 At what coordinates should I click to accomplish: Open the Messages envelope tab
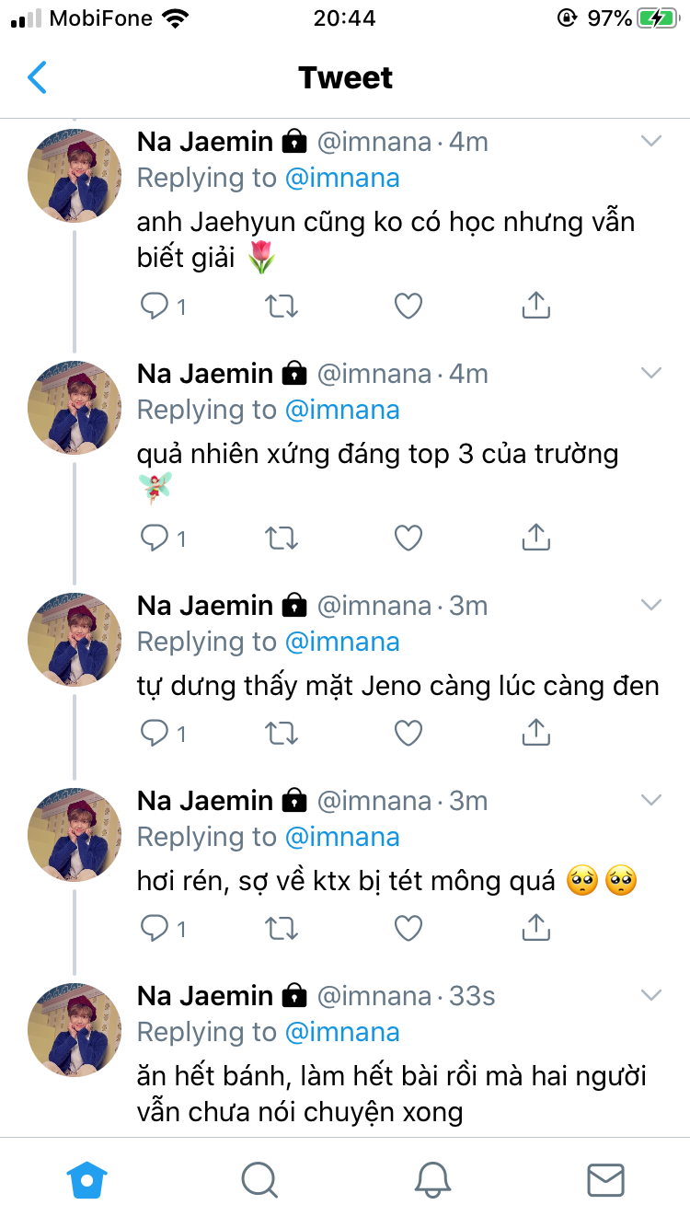coord(605,1179)
